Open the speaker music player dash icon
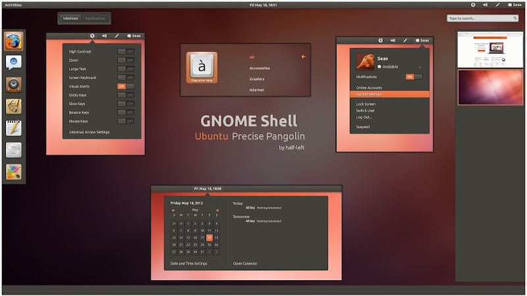Viewport: 527px width, 296px height. pyautogui.click(x=14, y=84)
